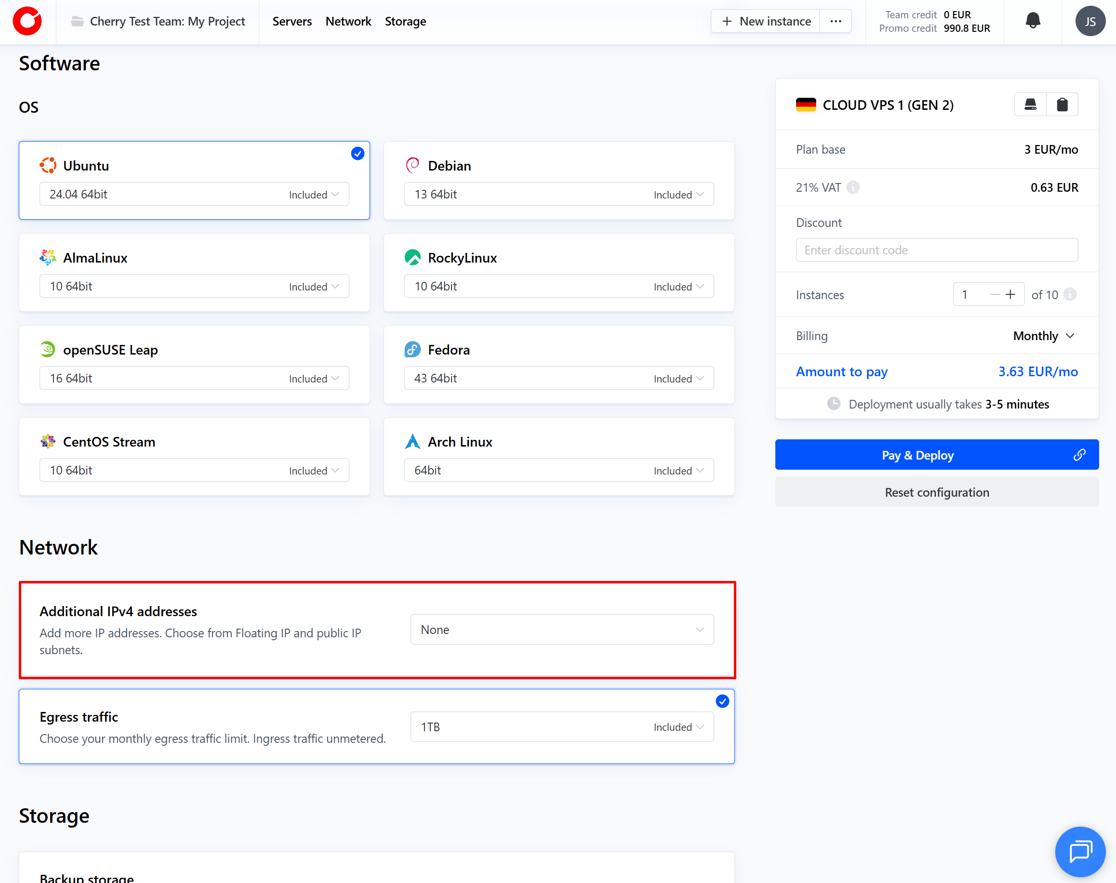The height and width of the screenshot is (883, 1116).
Task: Click the VAT info icon
Action: click(853, 187)
